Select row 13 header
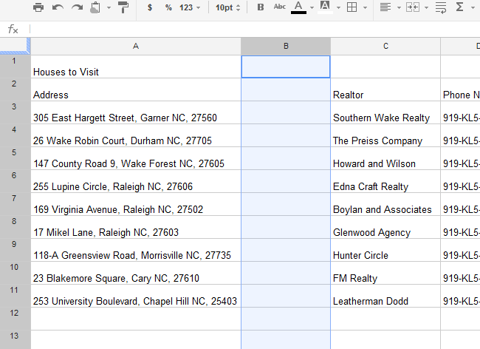The image size is (480, 349). (15, 340)
